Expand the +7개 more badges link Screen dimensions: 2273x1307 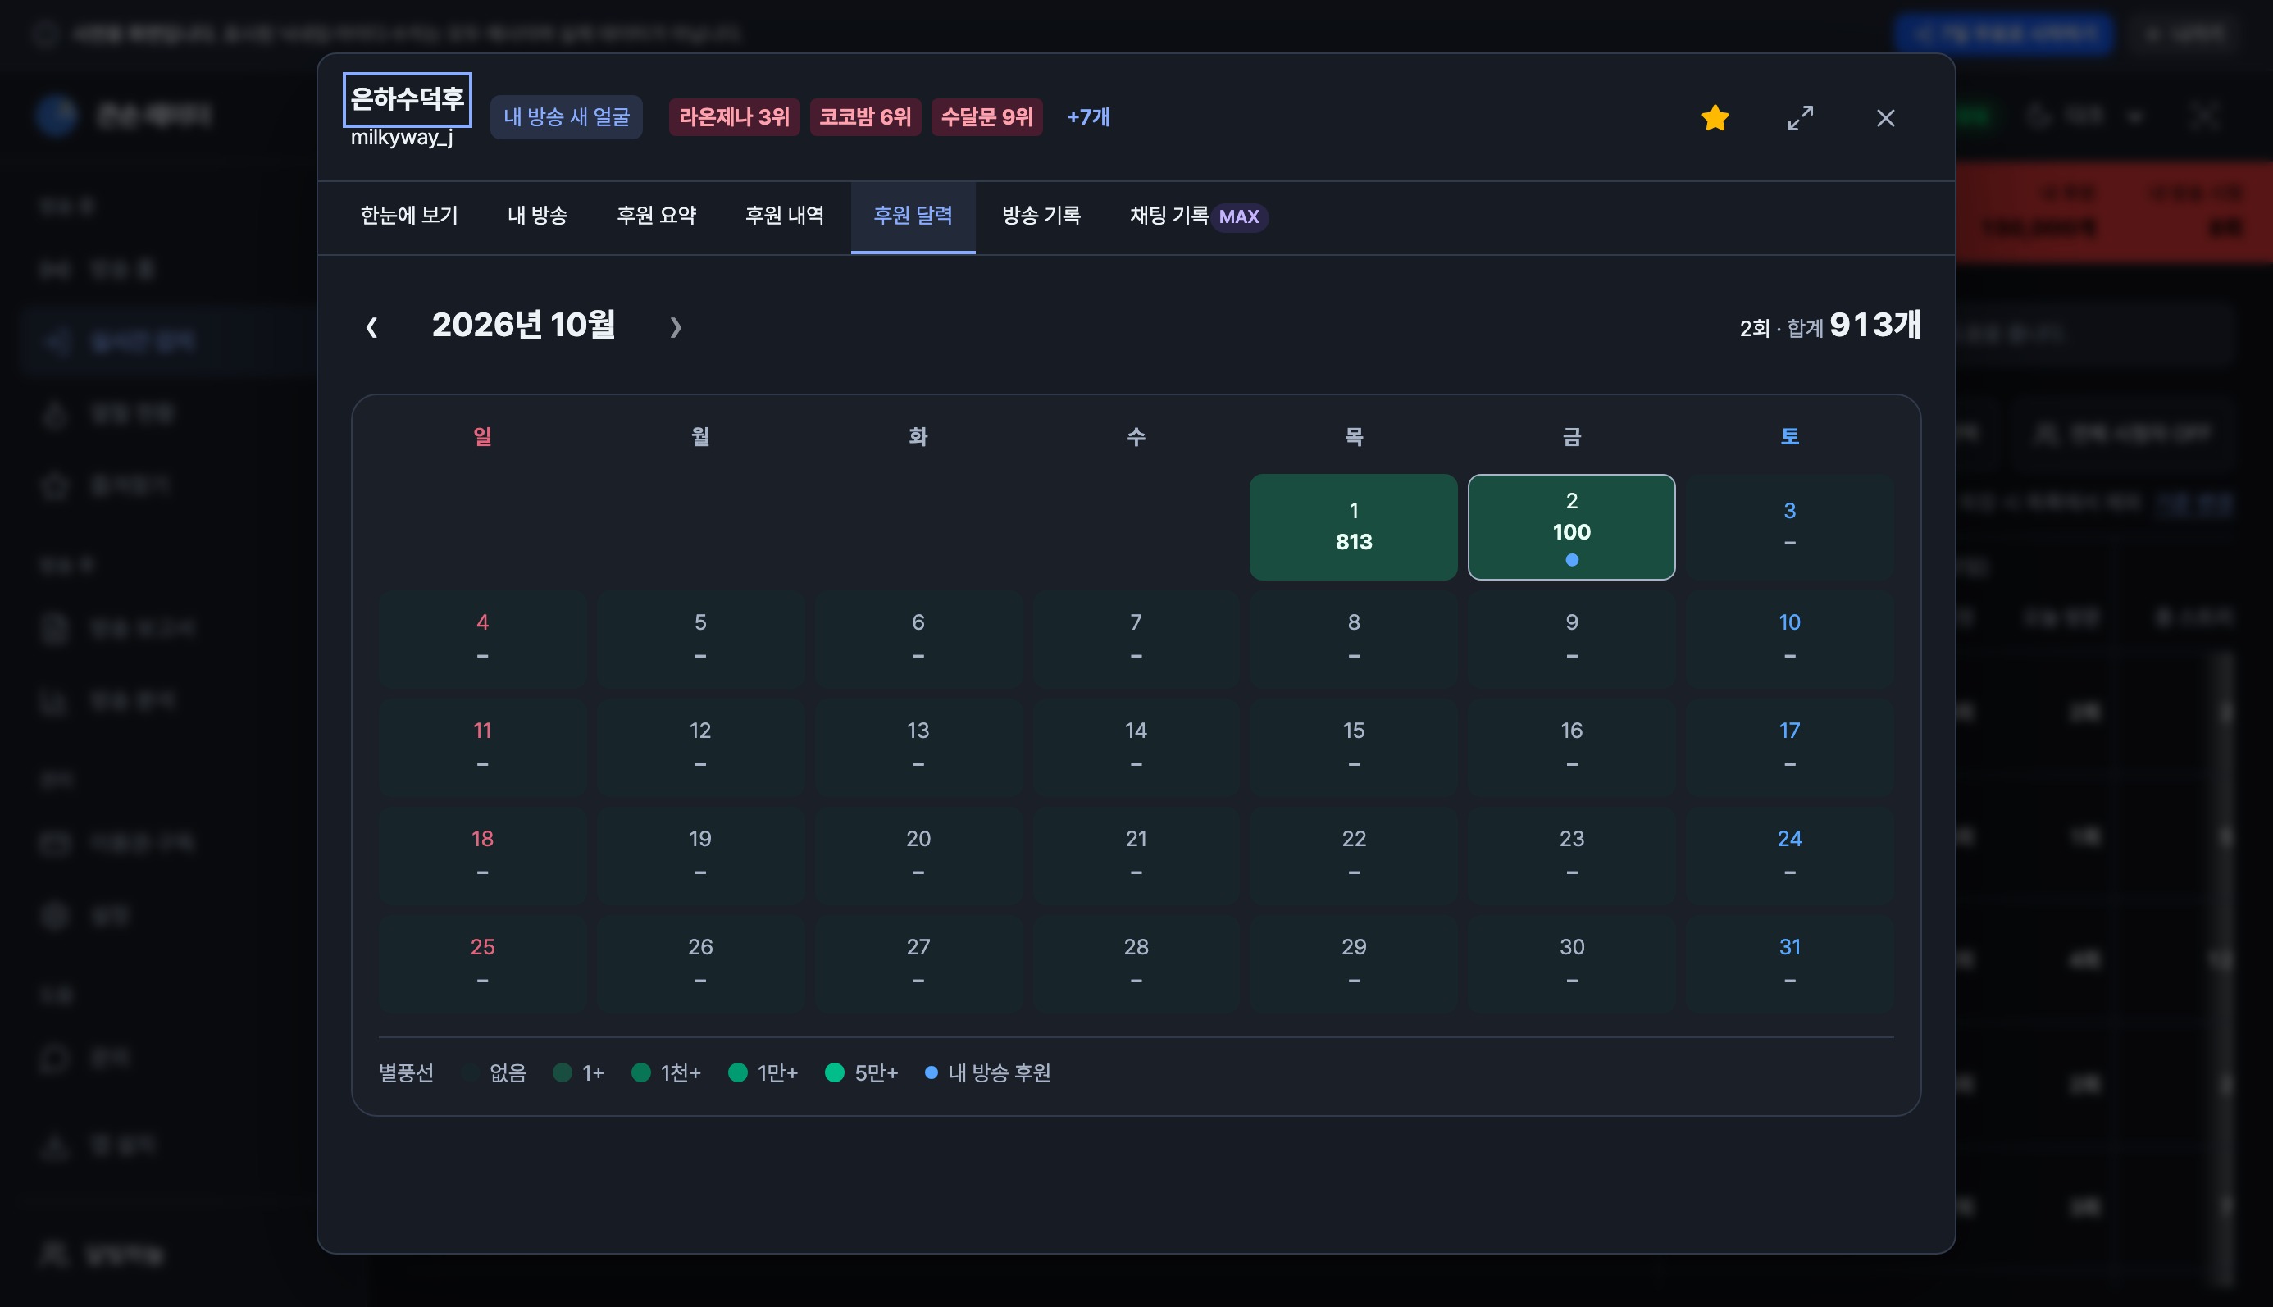coord(1088,116)
